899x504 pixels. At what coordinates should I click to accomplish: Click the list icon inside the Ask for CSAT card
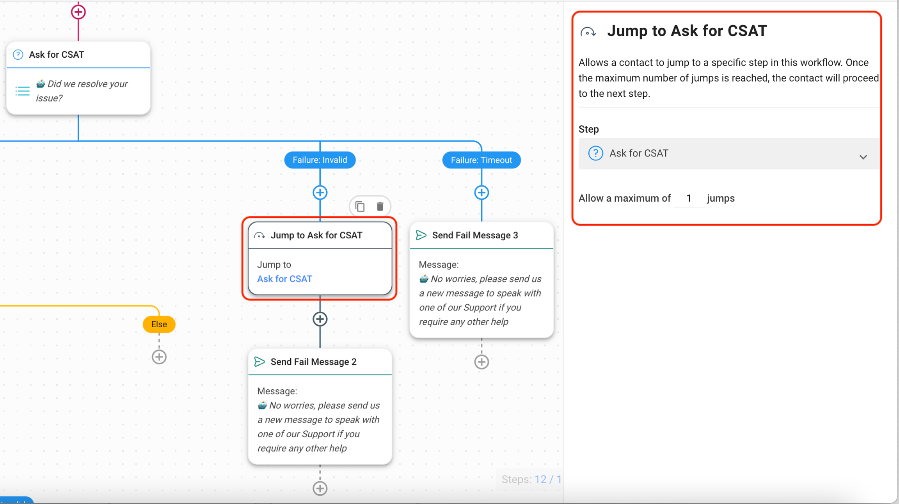[x=22, y=91]
